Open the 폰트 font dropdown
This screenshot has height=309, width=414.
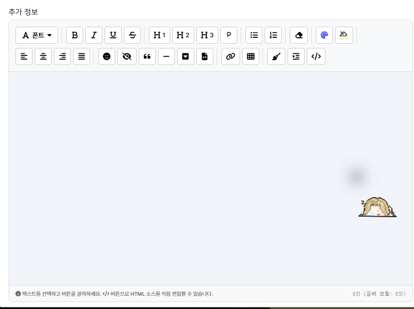coord(37,35)
